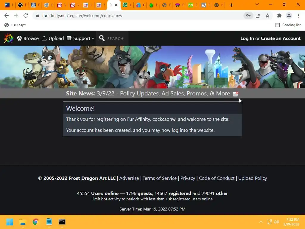This screenshot has width=305, height=229.
Task: Open the user.aspx bookmark
Action: 15,25
